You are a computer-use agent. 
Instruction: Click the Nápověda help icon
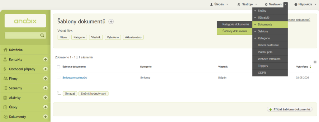296,4
